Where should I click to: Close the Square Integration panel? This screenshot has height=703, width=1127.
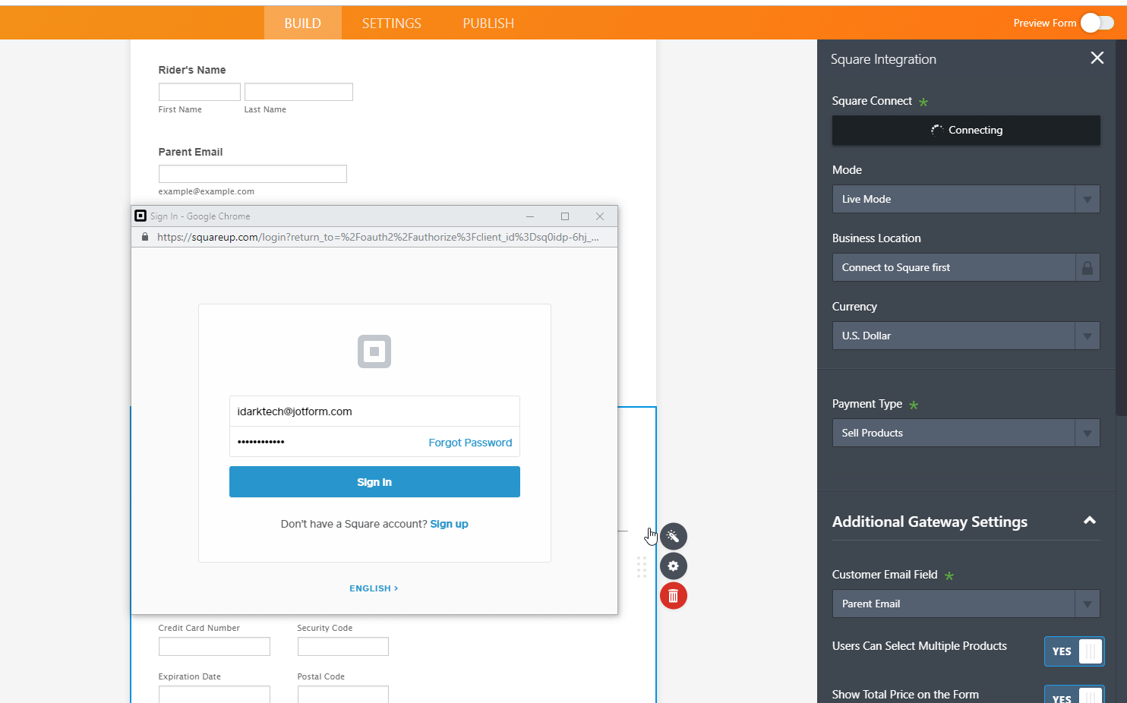(1097, 58)
